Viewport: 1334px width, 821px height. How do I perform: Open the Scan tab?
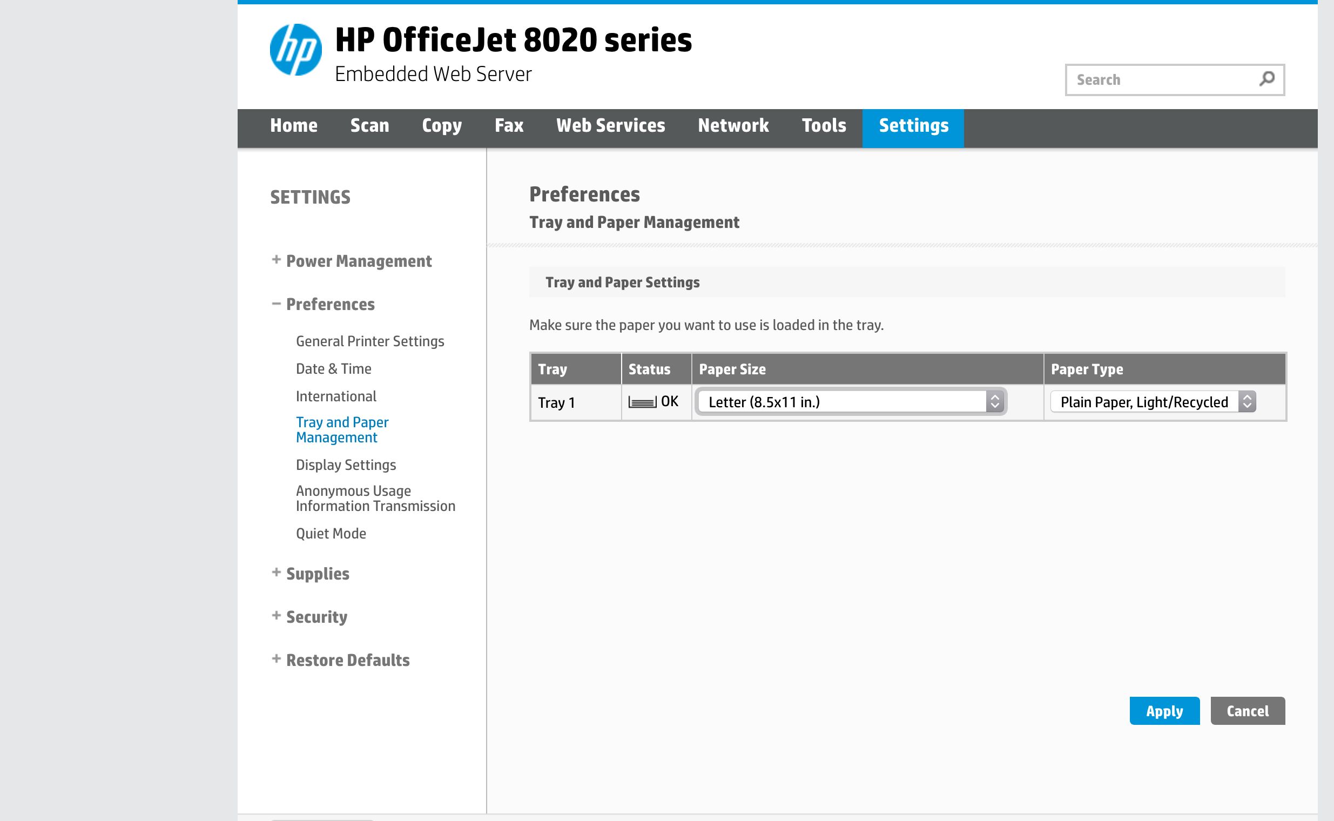369,126
